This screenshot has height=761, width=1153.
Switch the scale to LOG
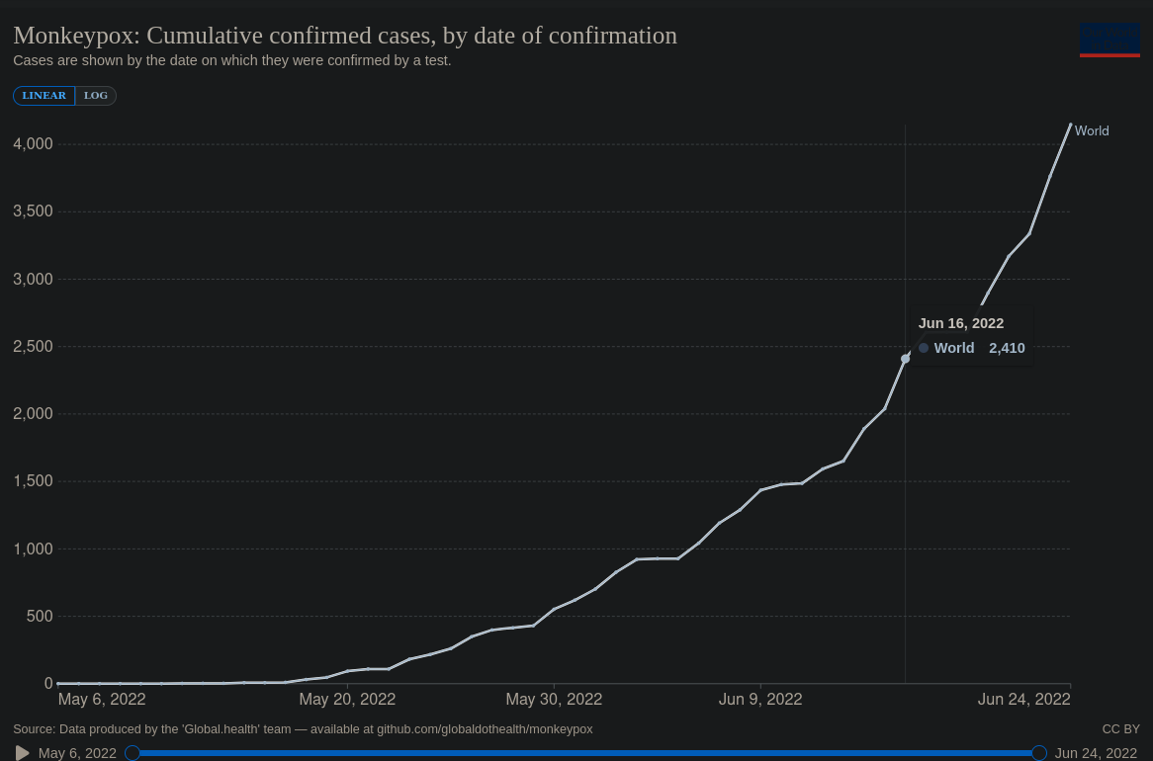(x=96, y=96)
